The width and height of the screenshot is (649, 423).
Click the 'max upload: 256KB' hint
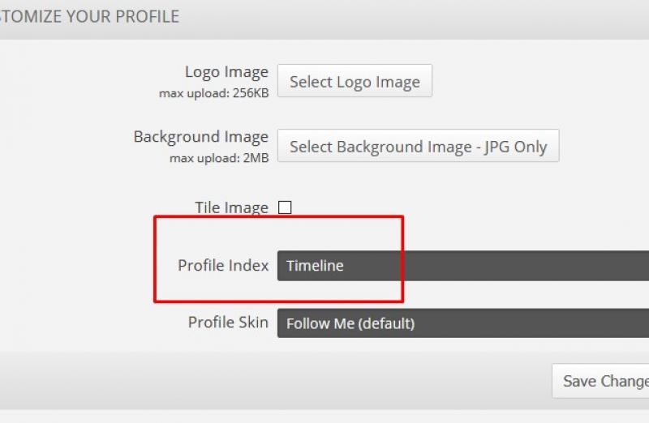(x=213, y=93)
